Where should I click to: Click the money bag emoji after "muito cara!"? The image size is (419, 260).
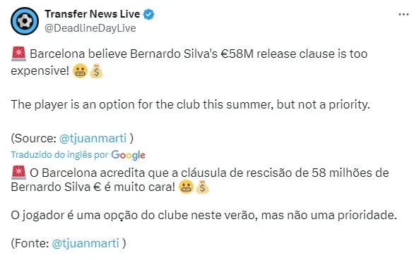pos(202,187)
